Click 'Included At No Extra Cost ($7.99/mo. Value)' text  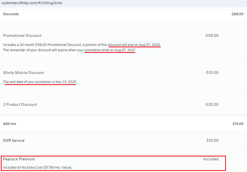pos(37,167)
